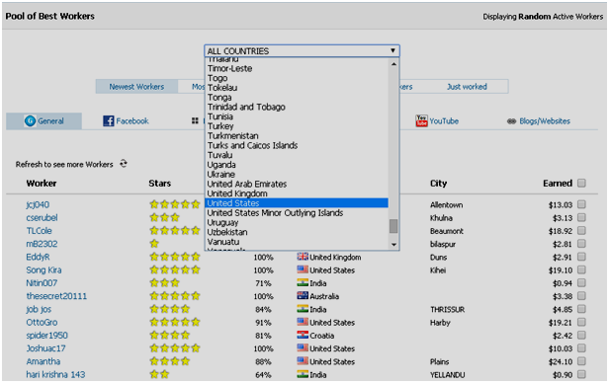Click the US flag in Song Kira row

[303, 269]
